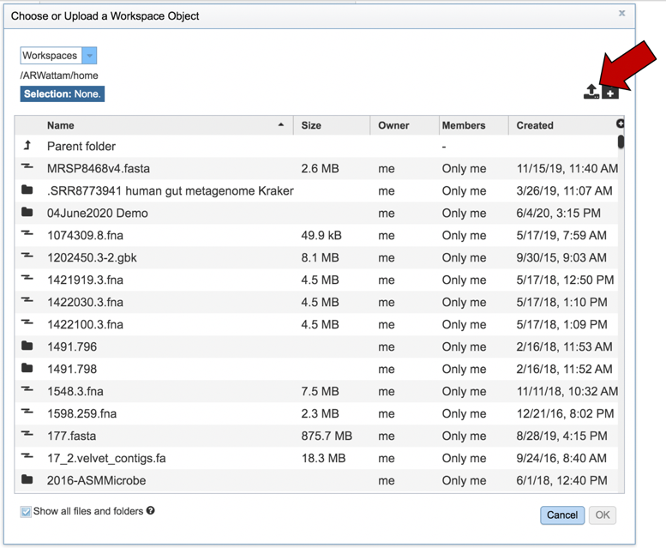Click the file icon beside MRSP8468v4.fasta
The width and height of the screenshot is (666, 548).
[27, 168]
